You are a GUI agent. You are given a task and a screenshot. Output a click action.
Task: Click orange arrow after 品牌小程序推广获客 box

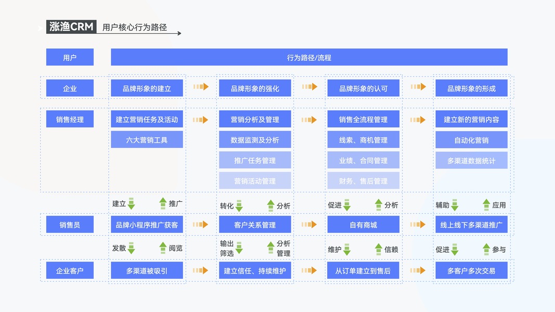pos(200,224)
